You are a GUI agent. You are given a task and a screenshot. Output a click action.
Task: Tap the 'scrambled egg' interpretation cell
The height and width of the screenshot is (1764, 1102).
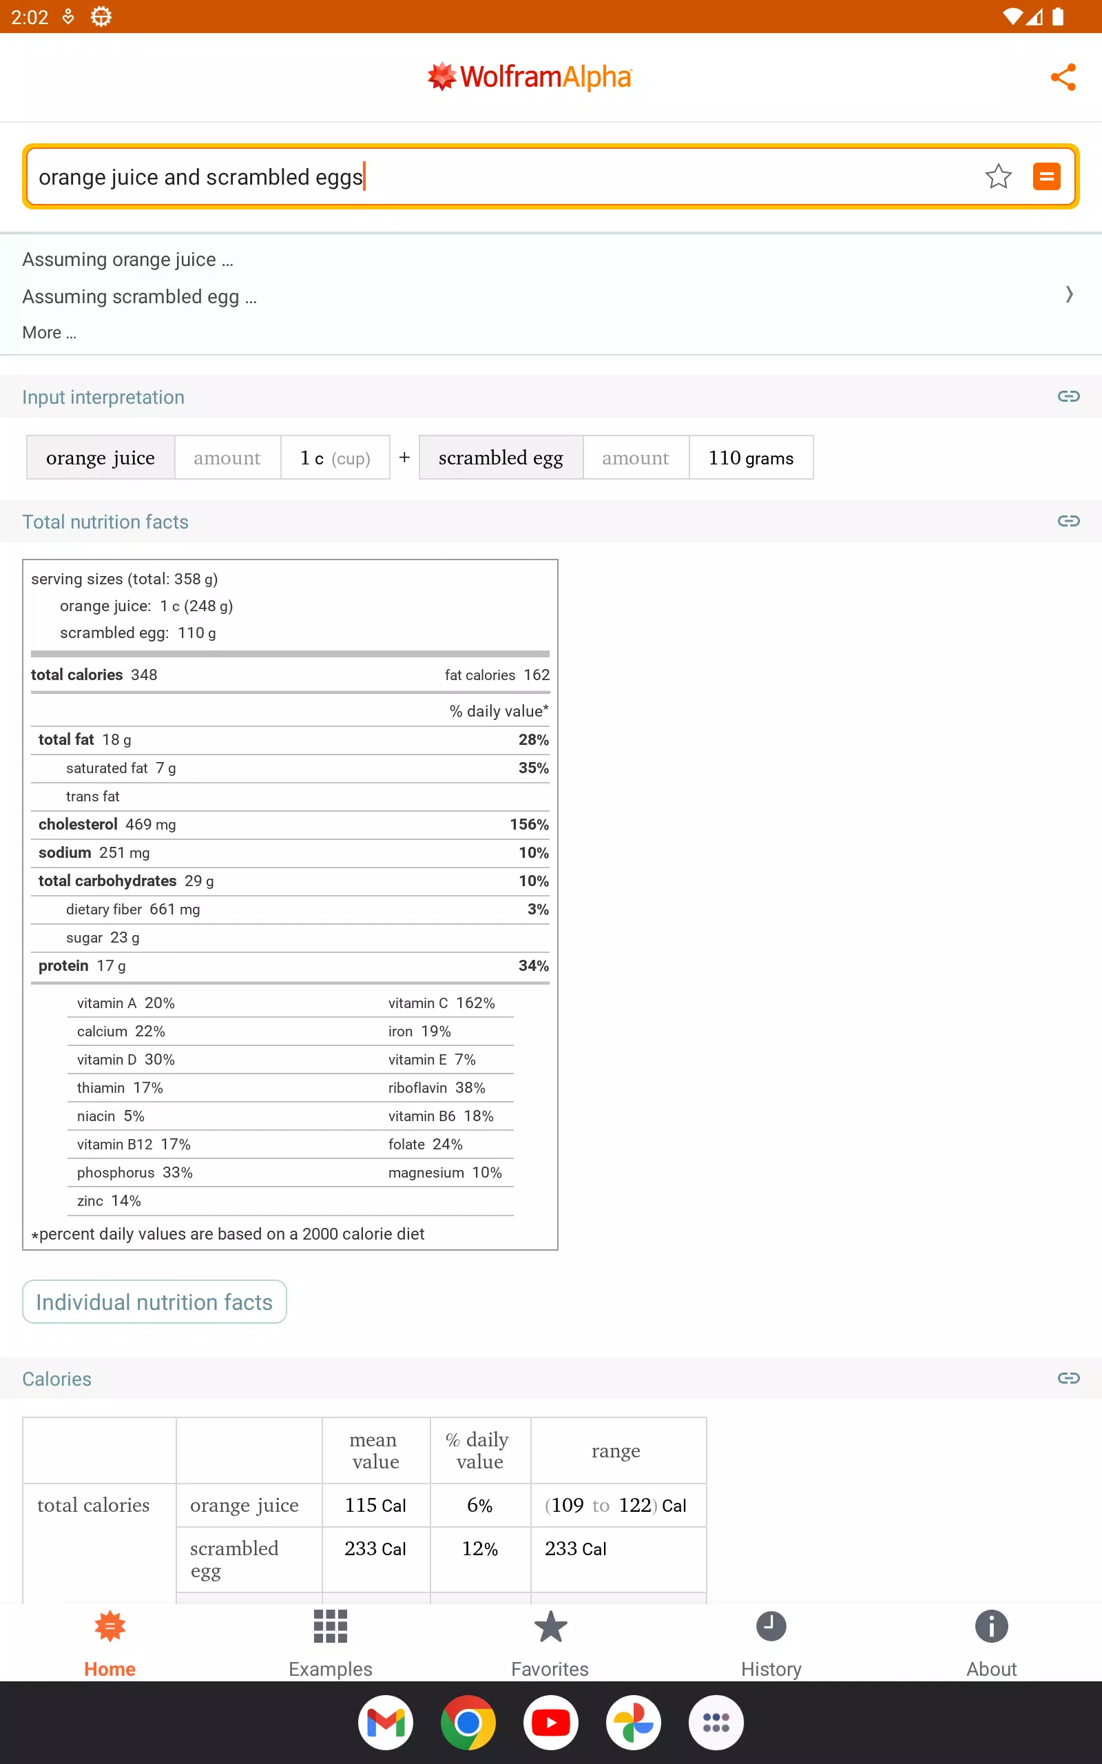click(x=501, y=458)
